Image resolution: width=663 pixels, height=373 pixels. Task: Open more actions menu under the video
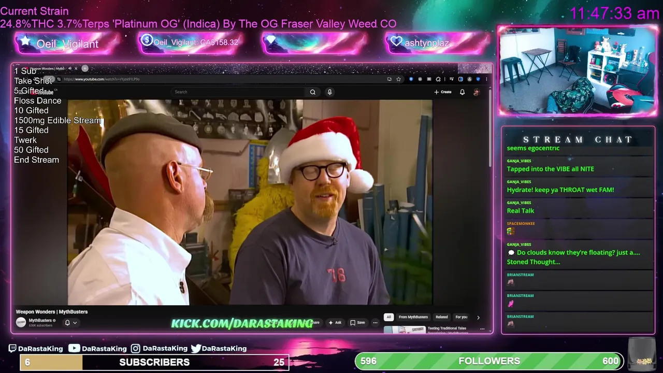coord(376,322)
